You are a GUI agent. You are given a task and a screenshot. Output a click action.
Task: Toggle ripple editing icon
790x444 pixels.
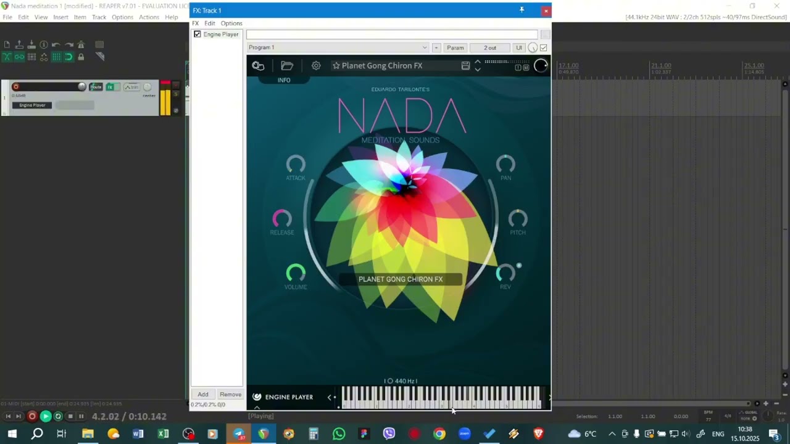click(x=31, y=57)
